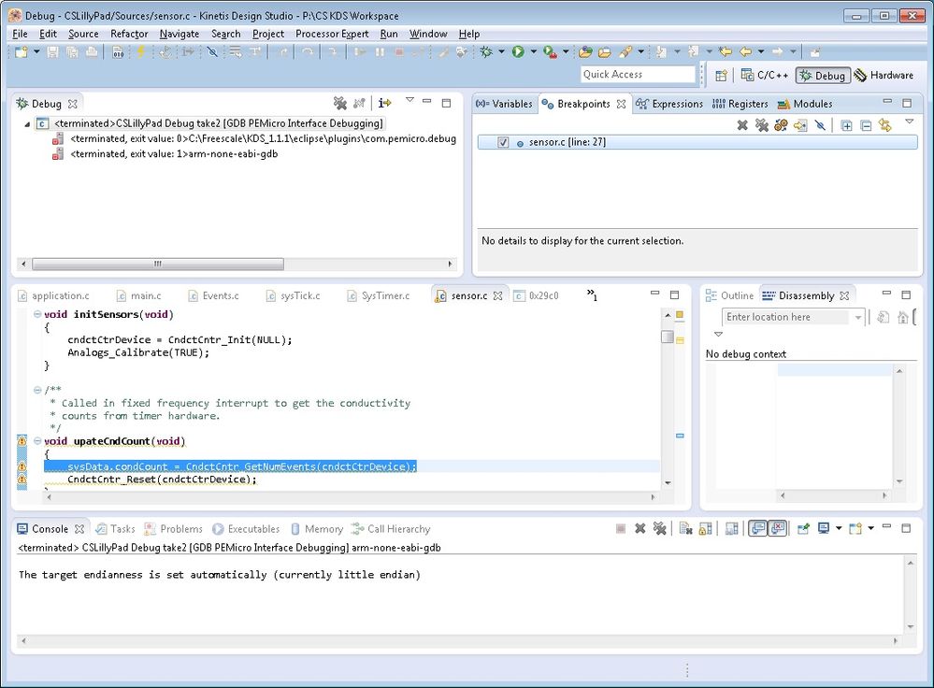This screenshot has width=934, height=688.
Task: Click the binary 010 build icon
Action: click(118, 52)
